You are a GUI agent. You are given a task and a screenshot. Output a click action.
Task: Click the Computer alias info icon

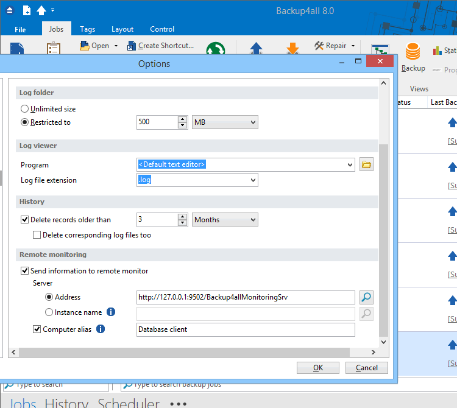click(x=101, y=329)
